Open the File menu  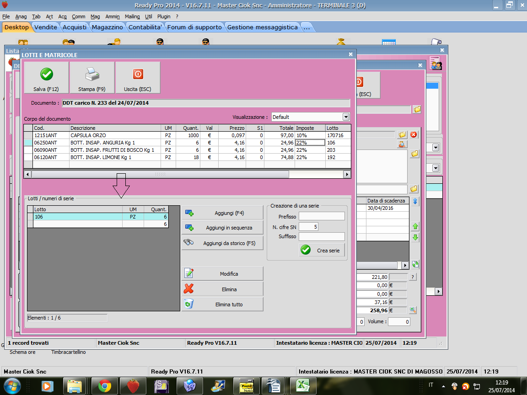[6, 16]
